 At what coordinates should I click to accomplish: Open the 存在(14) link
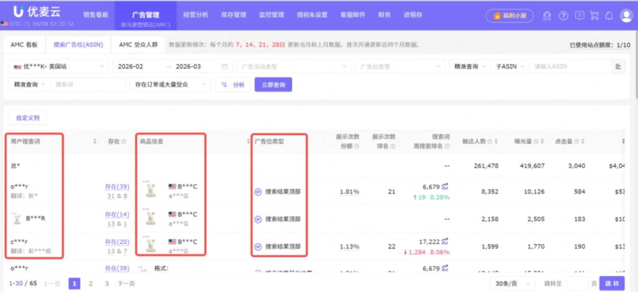(x=117, y=214)
